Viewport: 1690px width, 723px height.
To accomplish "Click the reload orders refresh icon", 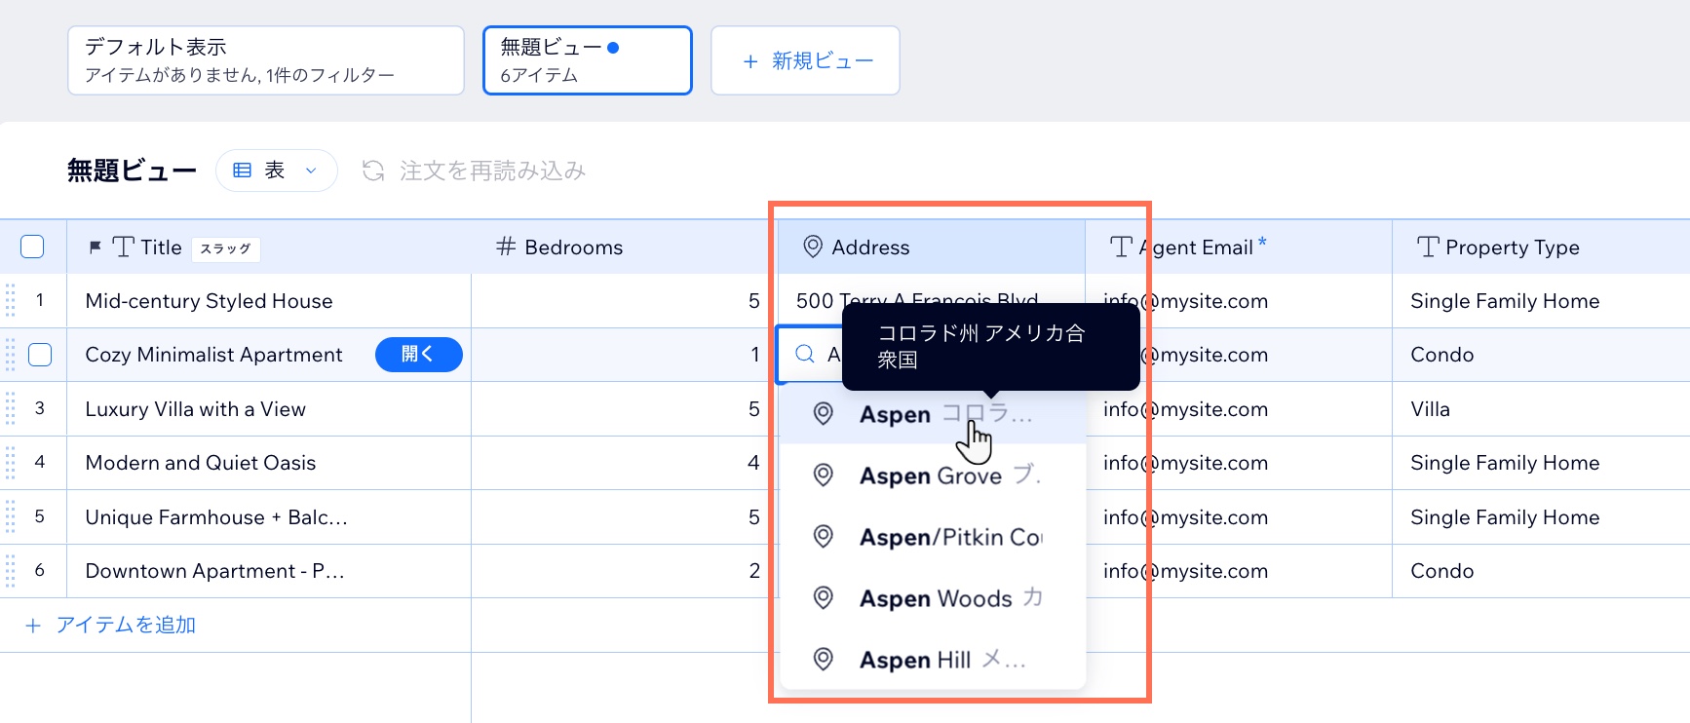I will click(373, 171).
